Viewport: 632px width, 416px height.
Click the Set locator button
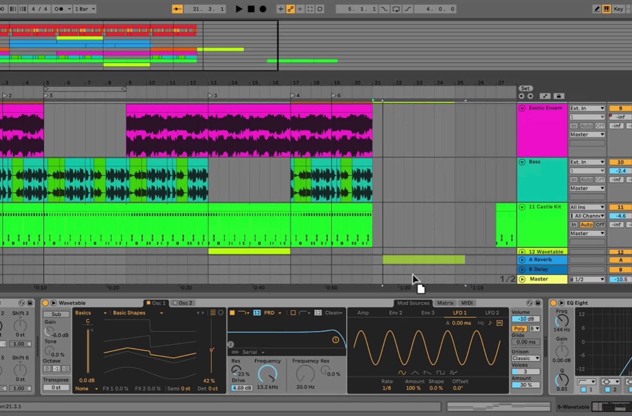click(x=525, y=88)
